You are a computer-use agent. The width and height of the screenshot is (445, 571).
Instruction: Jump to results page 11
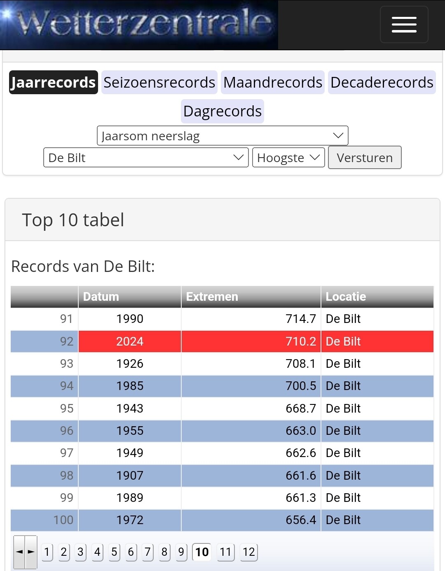pos(225,552)
